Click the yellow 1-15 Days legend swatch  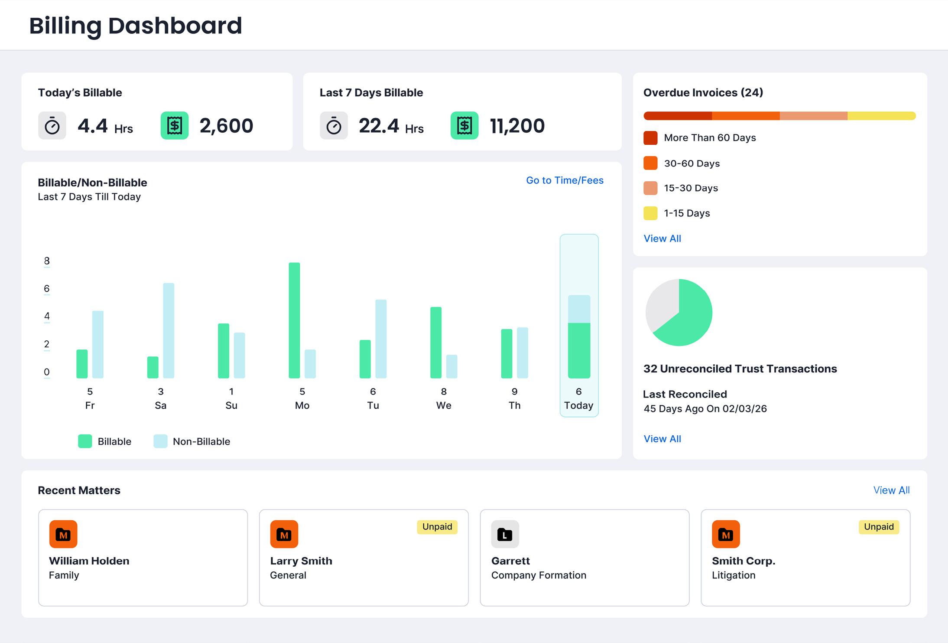pyautogui.click(x=650, y=213)
